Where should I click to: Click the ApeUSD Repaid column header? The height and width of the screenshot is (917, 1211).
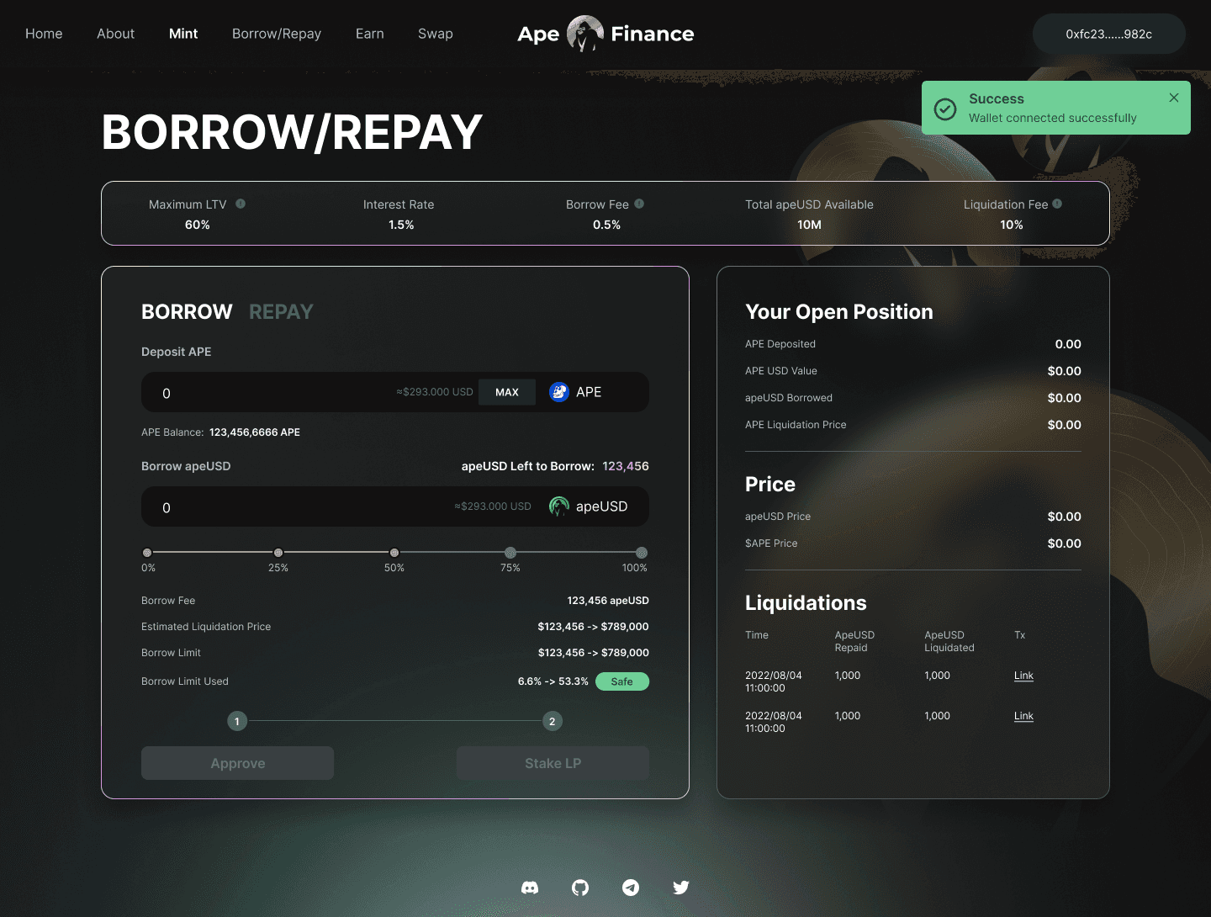pyautogui.click(x=854, y=641)
